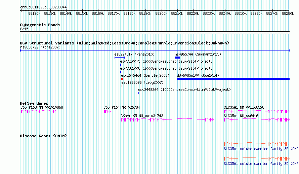Click the esv3310075 variant label
299x174 pixels.
166,61
